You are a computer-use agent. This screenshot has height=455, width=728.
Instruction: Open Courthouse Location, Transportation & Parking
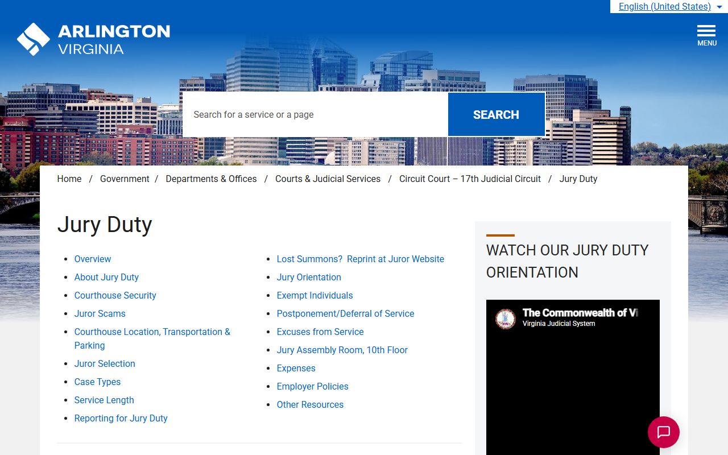point(152,338)
